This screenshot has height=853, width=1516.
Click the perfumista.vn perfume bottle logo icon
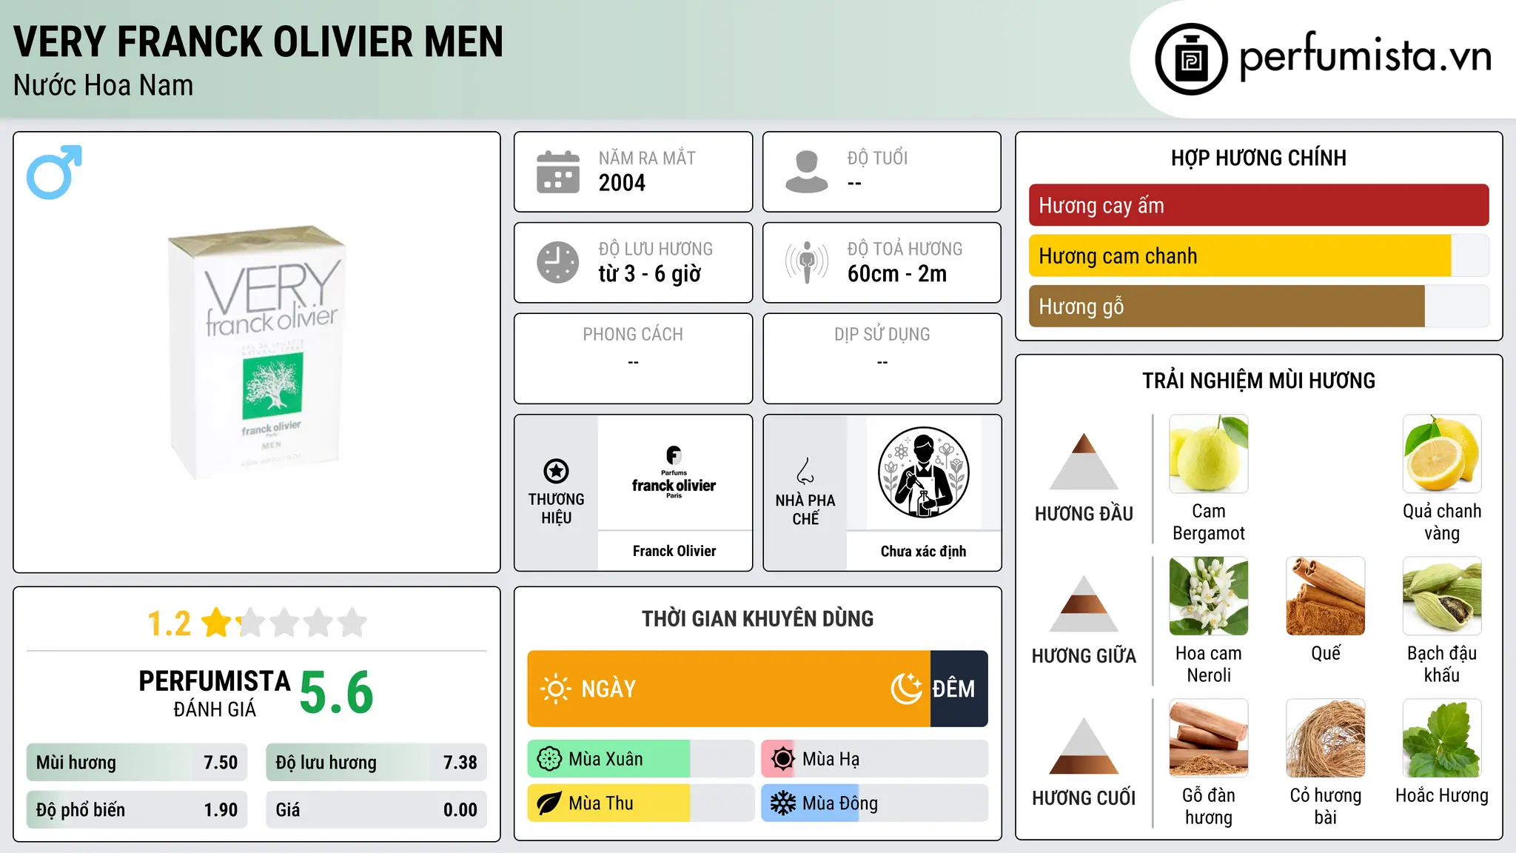pyautogui.click(x=1191, y=59)
